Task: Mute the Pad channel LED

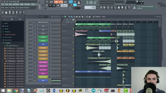Action: 27,81
